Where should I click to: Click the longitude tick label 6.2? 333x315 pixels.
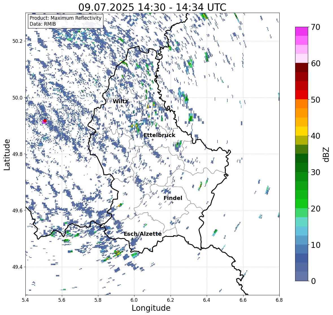(171, 300)
